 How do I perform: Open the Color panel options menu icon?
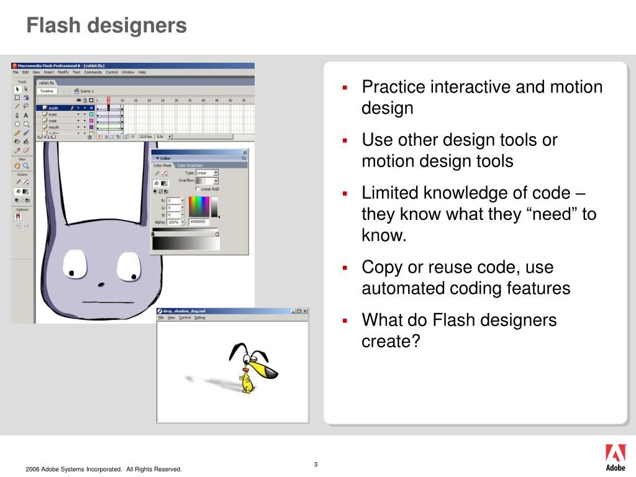tap(243, 158)
